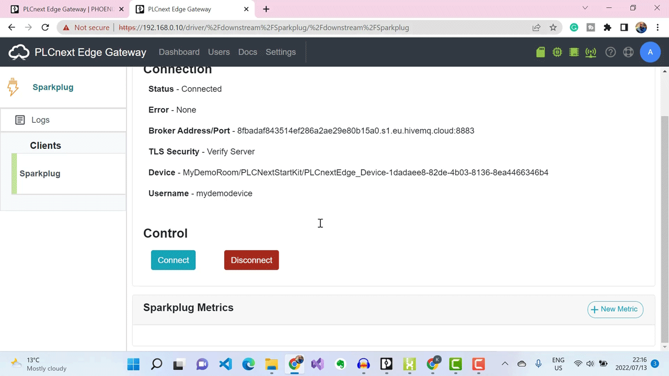669x376 pixels.
Task: Show hidden system tray icons
Action: point(505,364)
